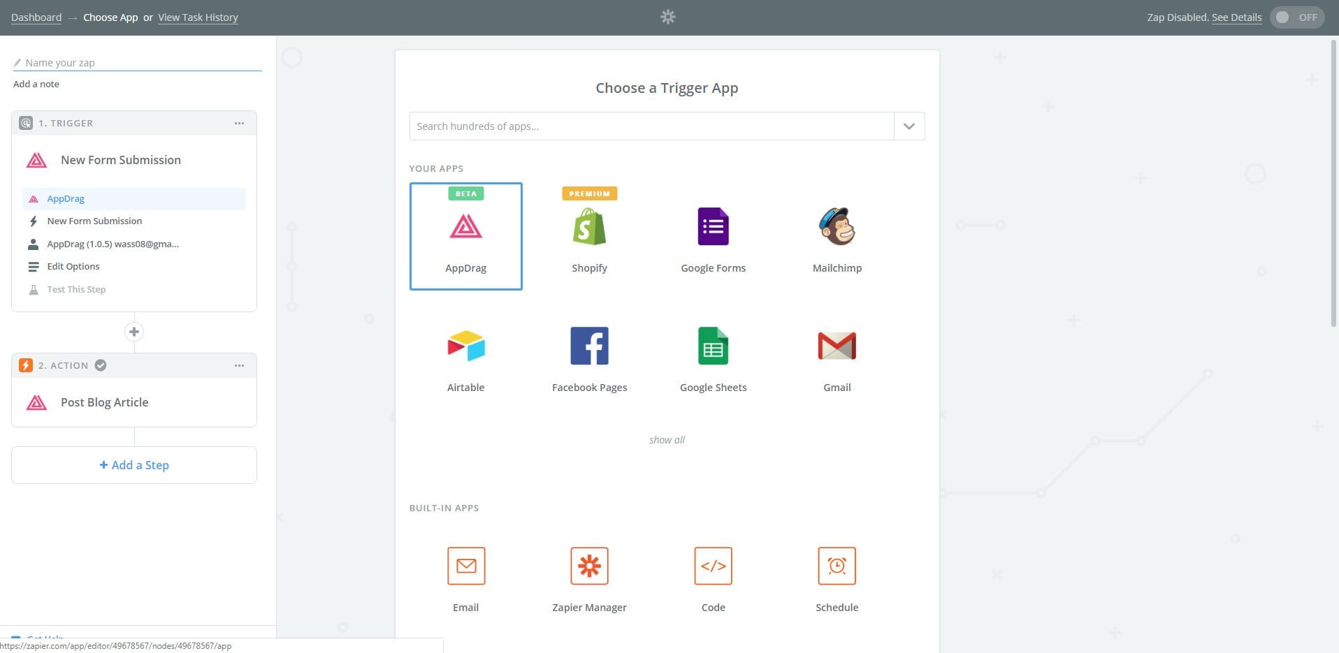Click AppDrag logo next to Post Blog Article
This screenshot has height=653, width=1339.
[x=36, y=402]
